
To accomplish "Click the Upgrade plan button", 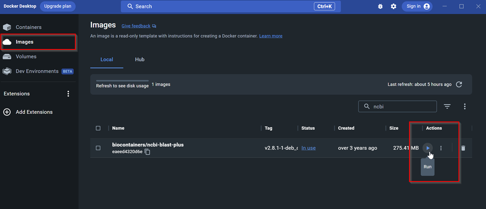I will pos(58,6).
